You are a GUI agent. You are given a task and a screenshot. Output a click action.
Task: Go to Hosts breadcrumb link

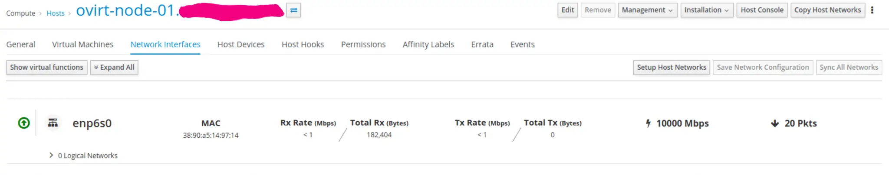pyautogui.click(x=56, y=13)
